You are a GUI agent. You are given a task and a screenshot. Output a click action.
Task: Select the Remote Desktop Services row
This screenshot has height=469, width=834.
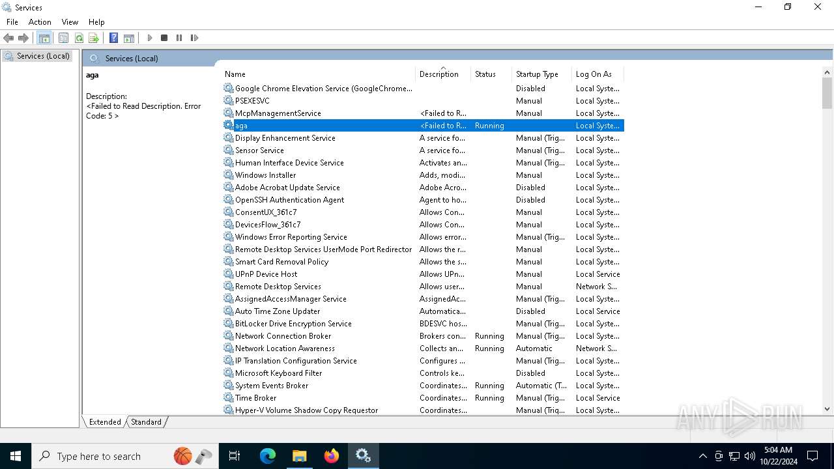423,287
